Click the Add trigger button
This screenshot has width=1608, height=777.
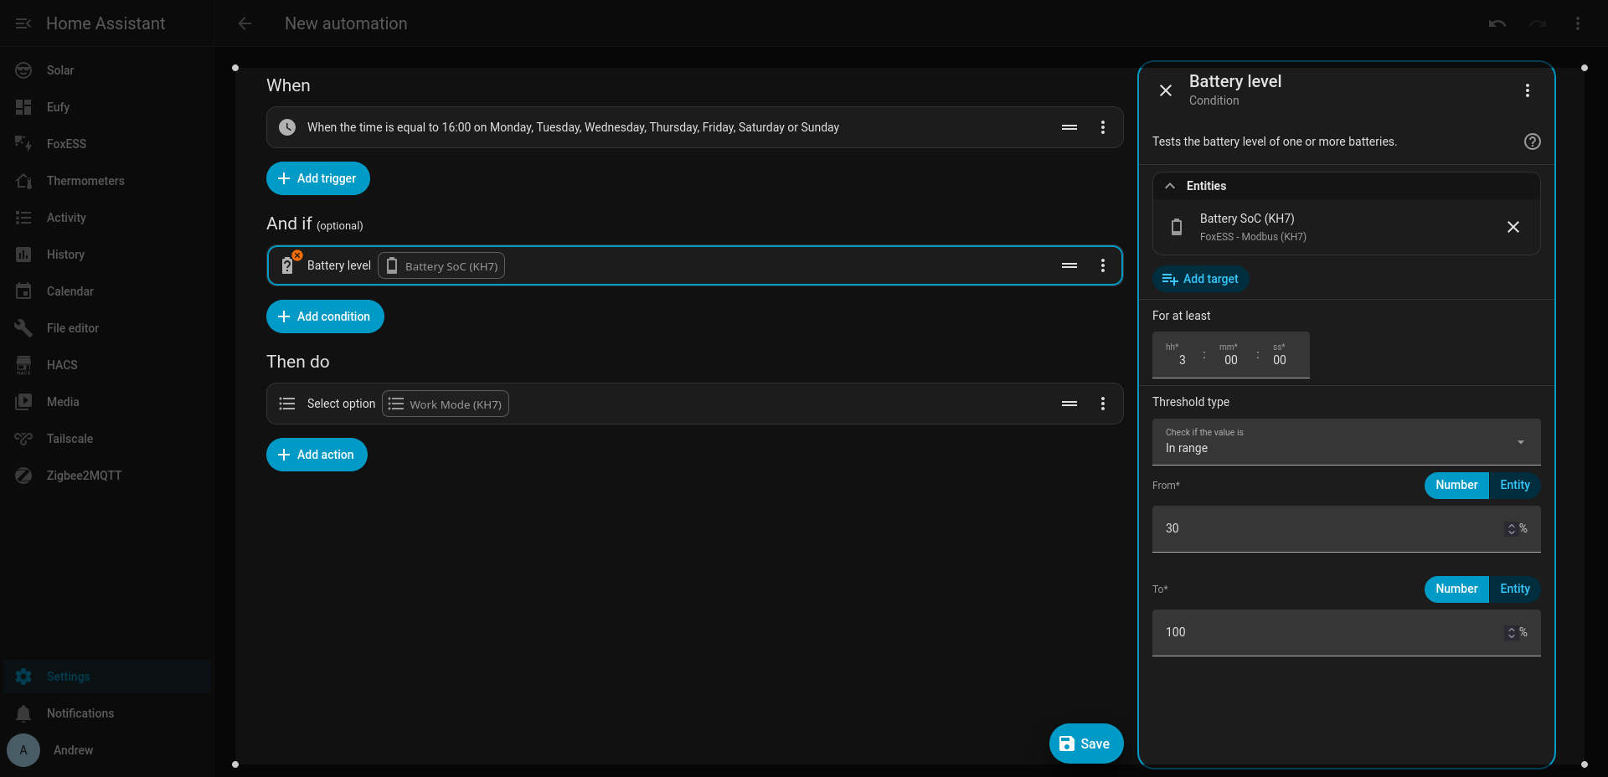pyautogui.click(x=318, y=178)
